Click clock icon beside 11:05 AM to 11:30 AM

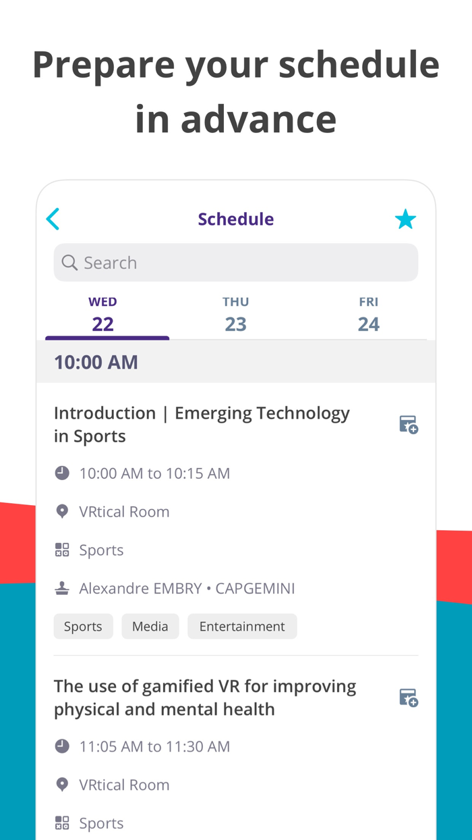[62, 746]
